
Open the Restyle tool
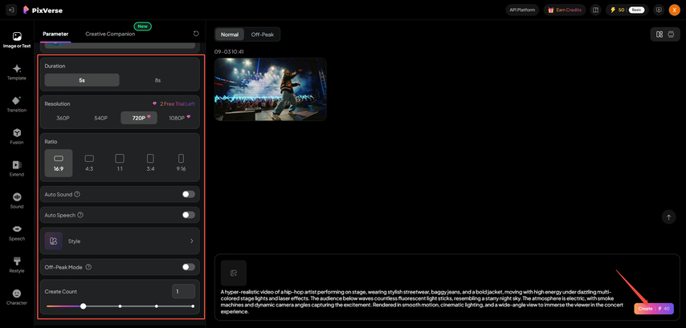[16, 265]
